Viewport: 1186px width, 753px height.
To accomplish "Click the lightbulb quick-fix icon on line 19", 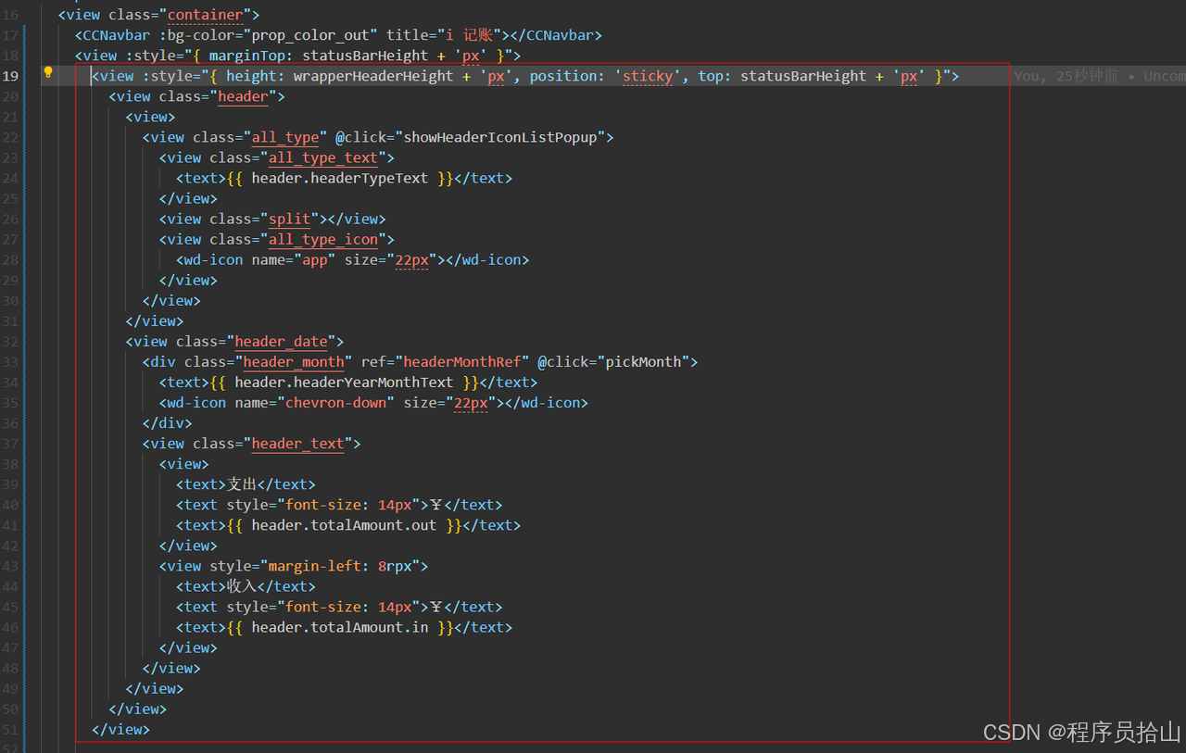I will click(48, 72).
